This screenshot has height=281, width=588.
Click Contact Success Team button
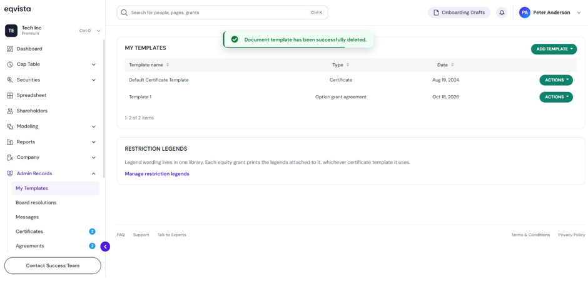[53, 265]
